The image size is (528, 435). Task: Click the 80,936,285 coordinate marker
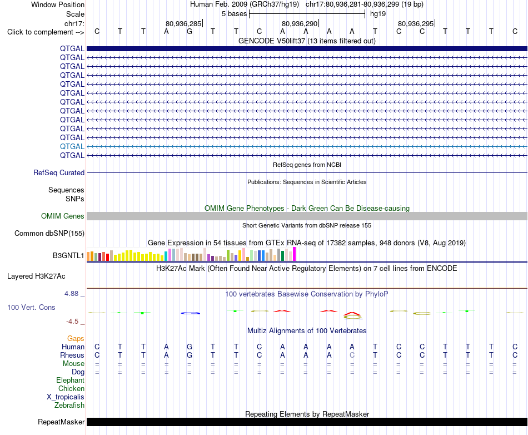(x=183, y=23)
